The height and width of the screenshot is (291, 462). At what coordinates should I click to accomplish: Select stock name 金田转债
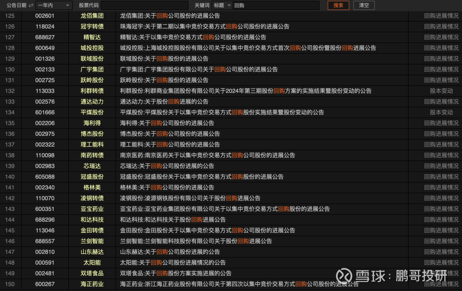pos(92,231)
